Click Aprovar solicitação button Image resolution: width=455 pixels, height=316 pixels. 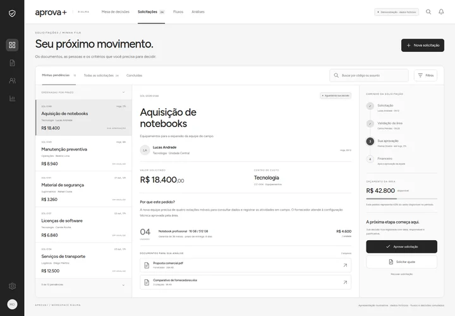click(x=402, y=246)
